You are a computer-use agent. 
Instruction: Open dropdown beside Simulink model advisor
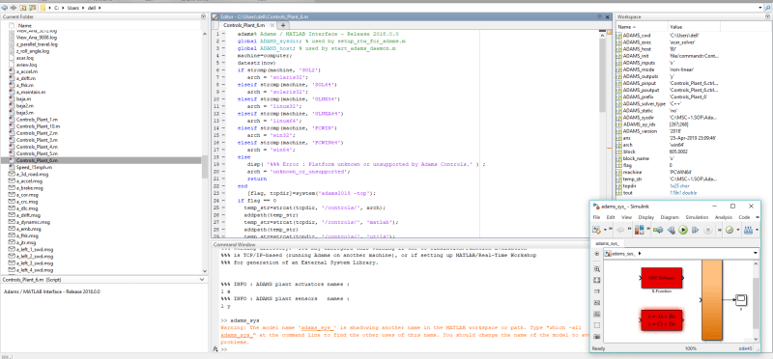pos(738,230)
